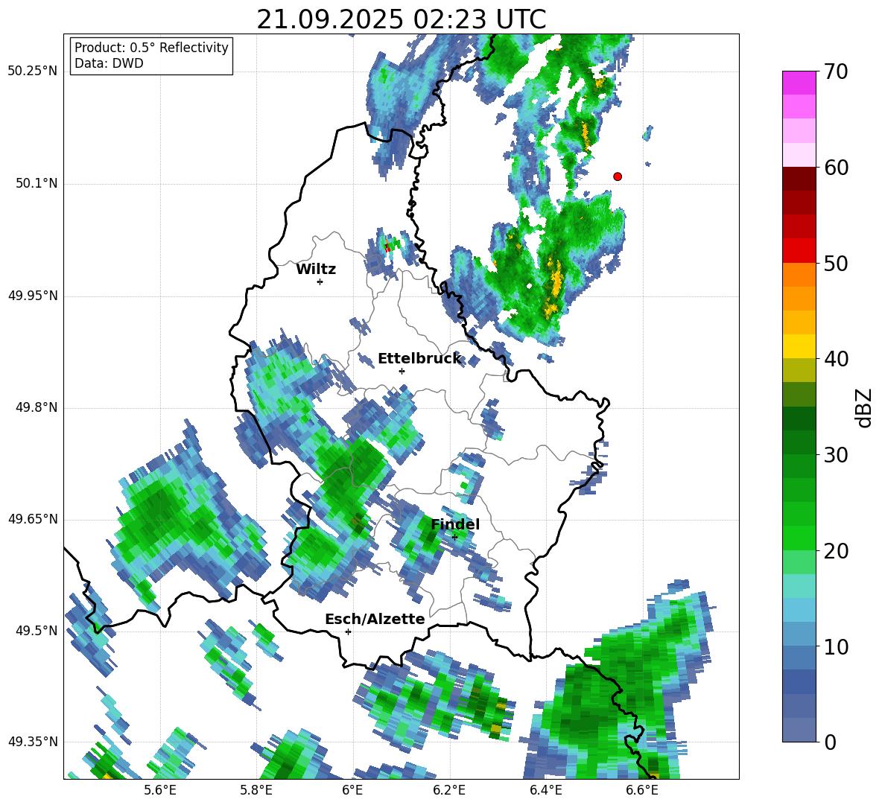
Task: Click the Ettelbruck cross marker
Action: point(402,371)
